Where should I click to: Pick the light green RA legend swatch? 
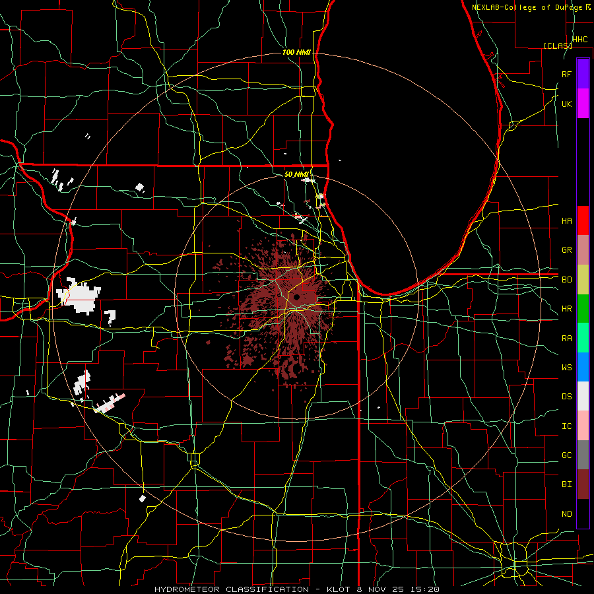(583, 338)
